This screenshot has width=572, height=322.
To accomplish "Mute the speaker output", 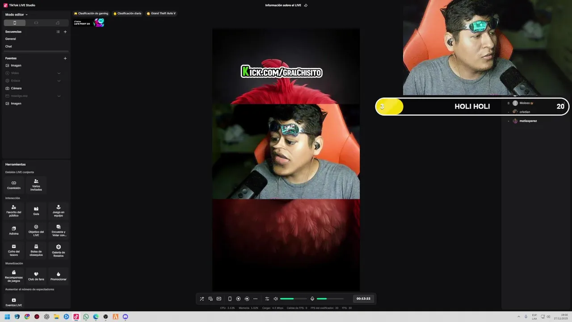I will coord(276,299).
